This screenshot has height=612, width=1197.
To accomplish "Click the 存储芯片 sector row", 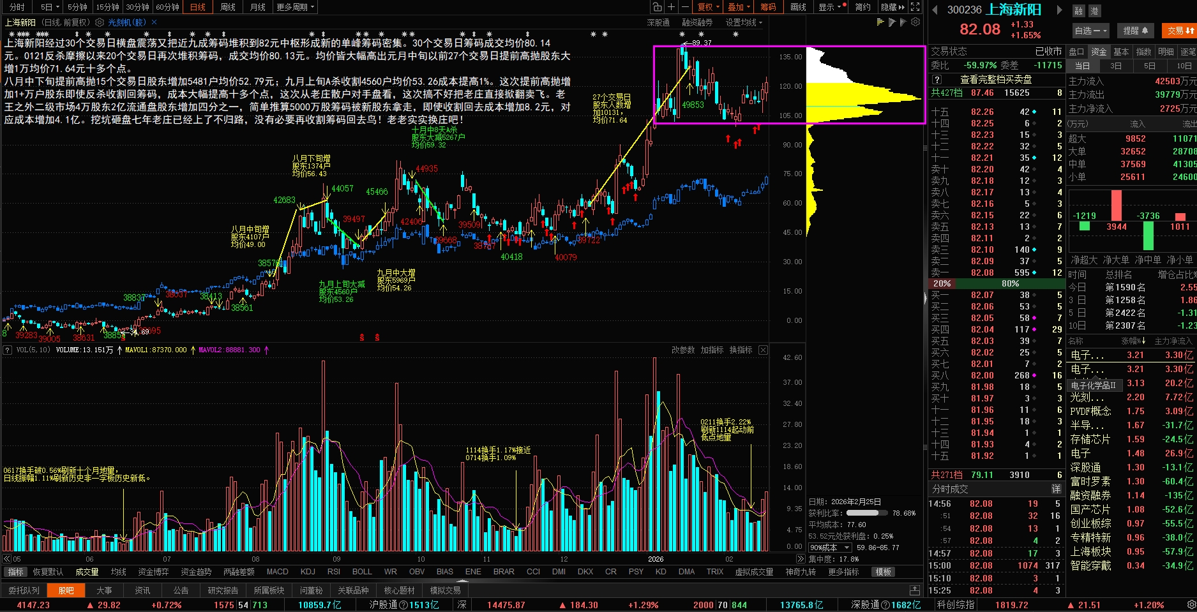I will [1132, 439].
